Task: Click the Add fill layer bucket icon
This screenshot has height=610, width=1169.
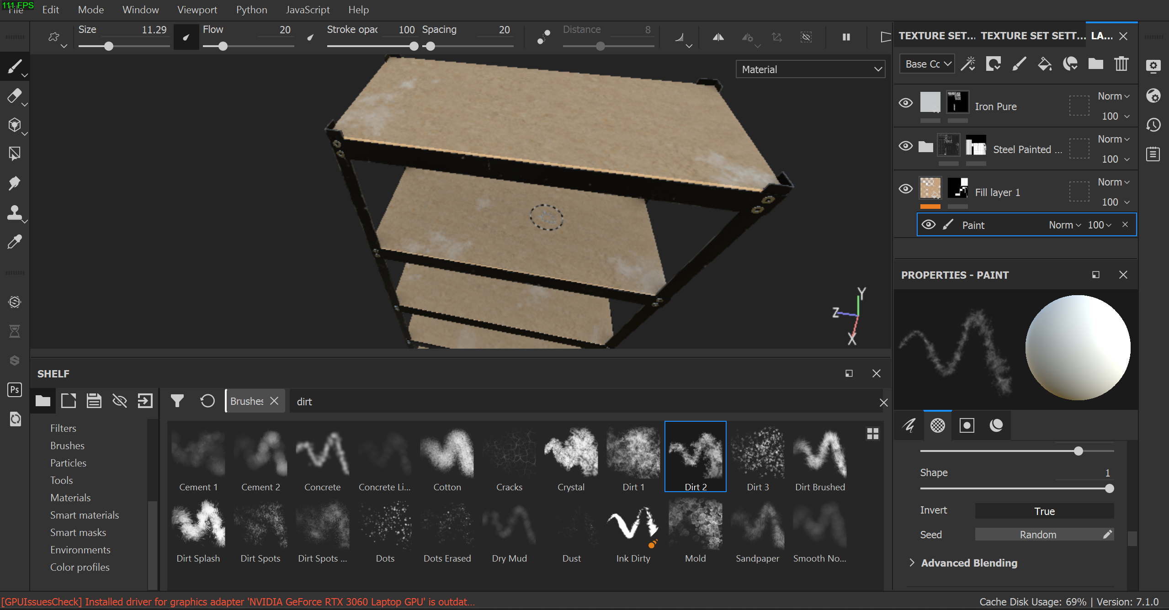Action: [x=1044, y=64]
